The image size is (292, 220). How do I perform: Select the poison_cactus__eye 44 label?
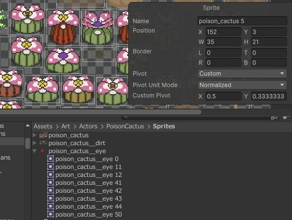[x=89, y=207]
